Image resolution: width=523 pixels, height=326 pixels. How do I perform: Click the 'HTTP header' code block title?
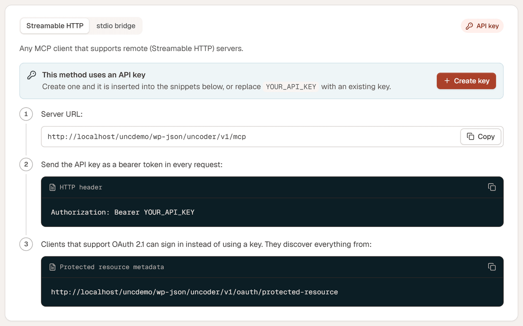(81, 187)
